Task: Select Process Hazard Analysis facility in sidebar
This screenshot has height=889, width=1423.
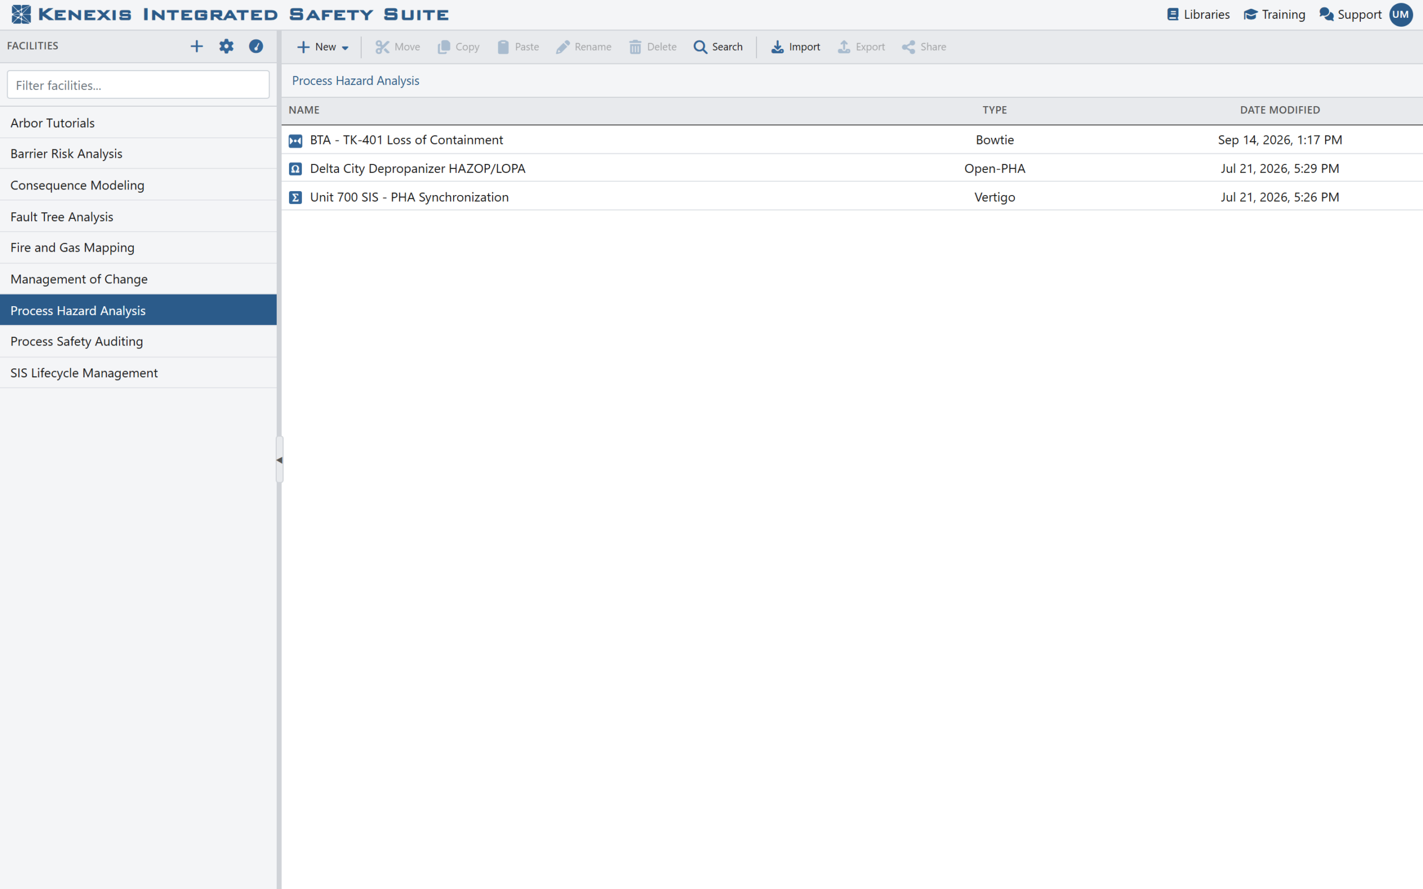Action: pos(138,311)
